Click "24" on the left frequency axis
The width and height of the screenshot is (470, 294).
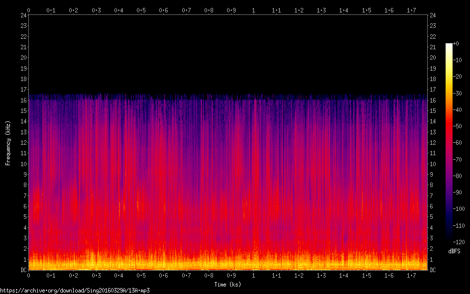tap(23, 15)
